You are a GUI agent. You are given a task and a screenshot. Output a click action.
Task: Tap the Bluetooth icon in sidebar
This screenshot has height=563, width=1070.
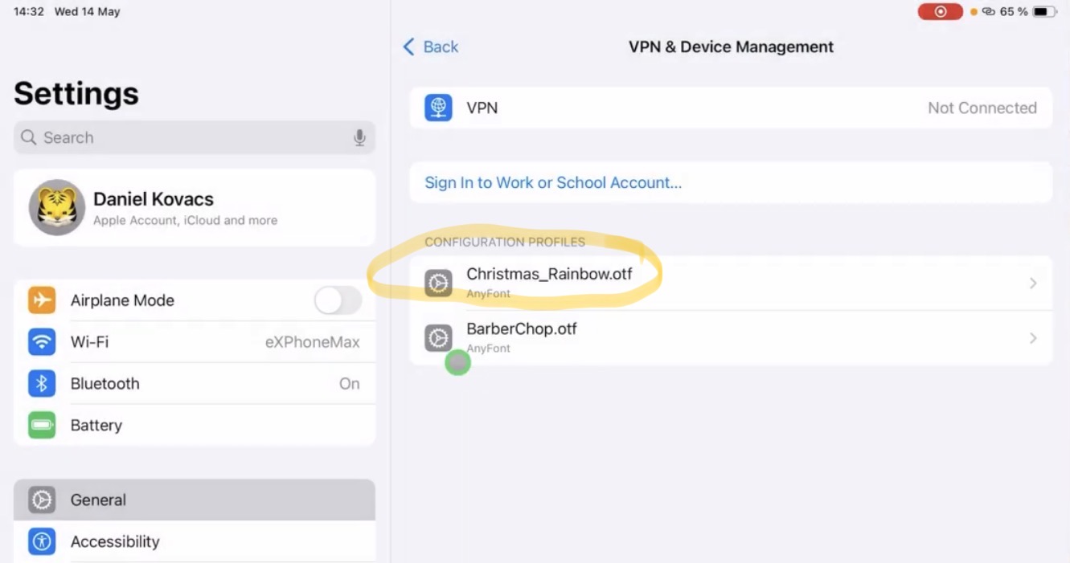click(x=42, y=384)
